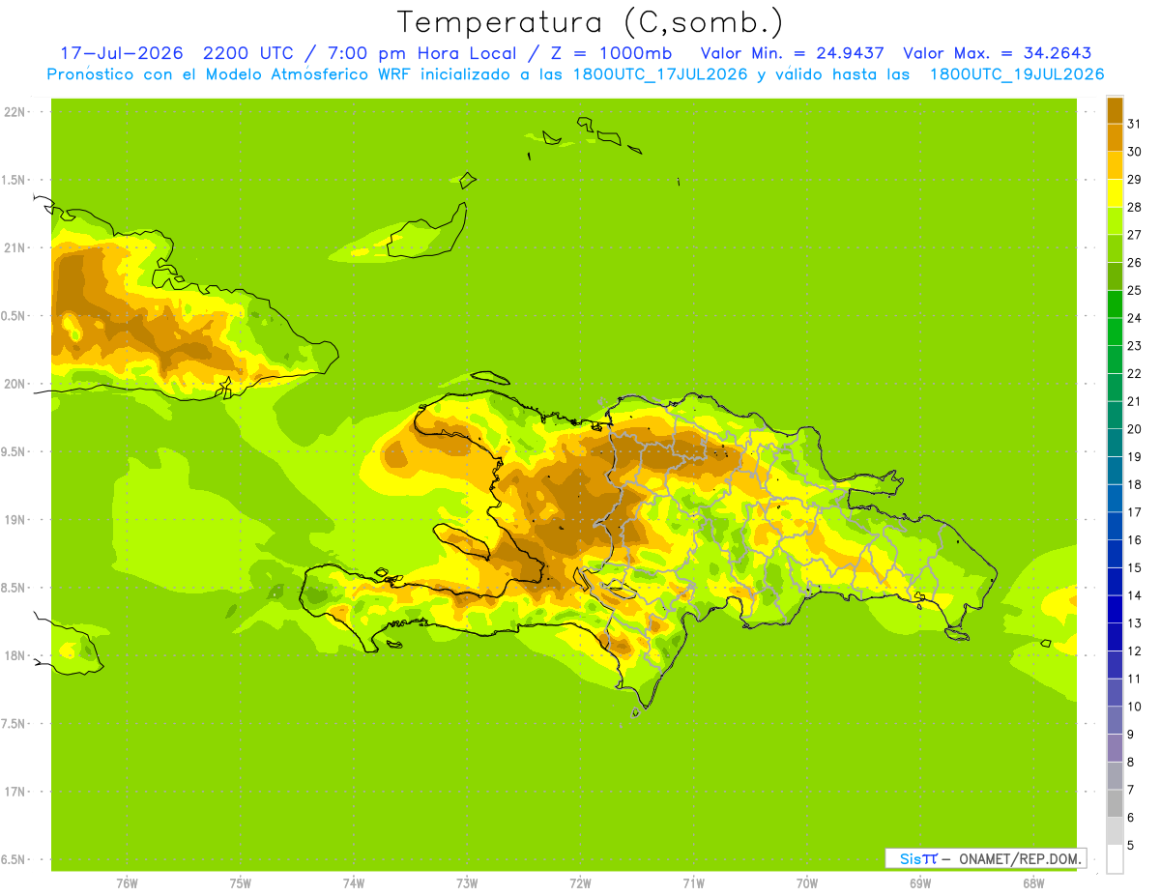The height and width of the screenshot is (896, 1160).
Task: Click the '69W' longitude axis label
Action: click(x=919, y=883)
